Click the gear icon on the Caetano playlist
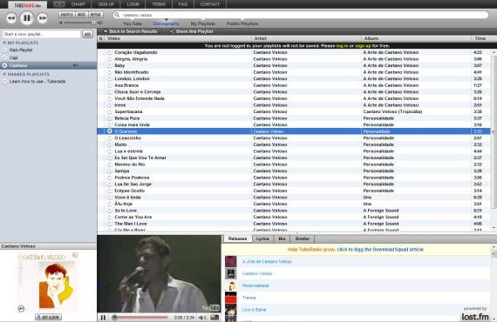497x322 pixels. tap(4, 65)
